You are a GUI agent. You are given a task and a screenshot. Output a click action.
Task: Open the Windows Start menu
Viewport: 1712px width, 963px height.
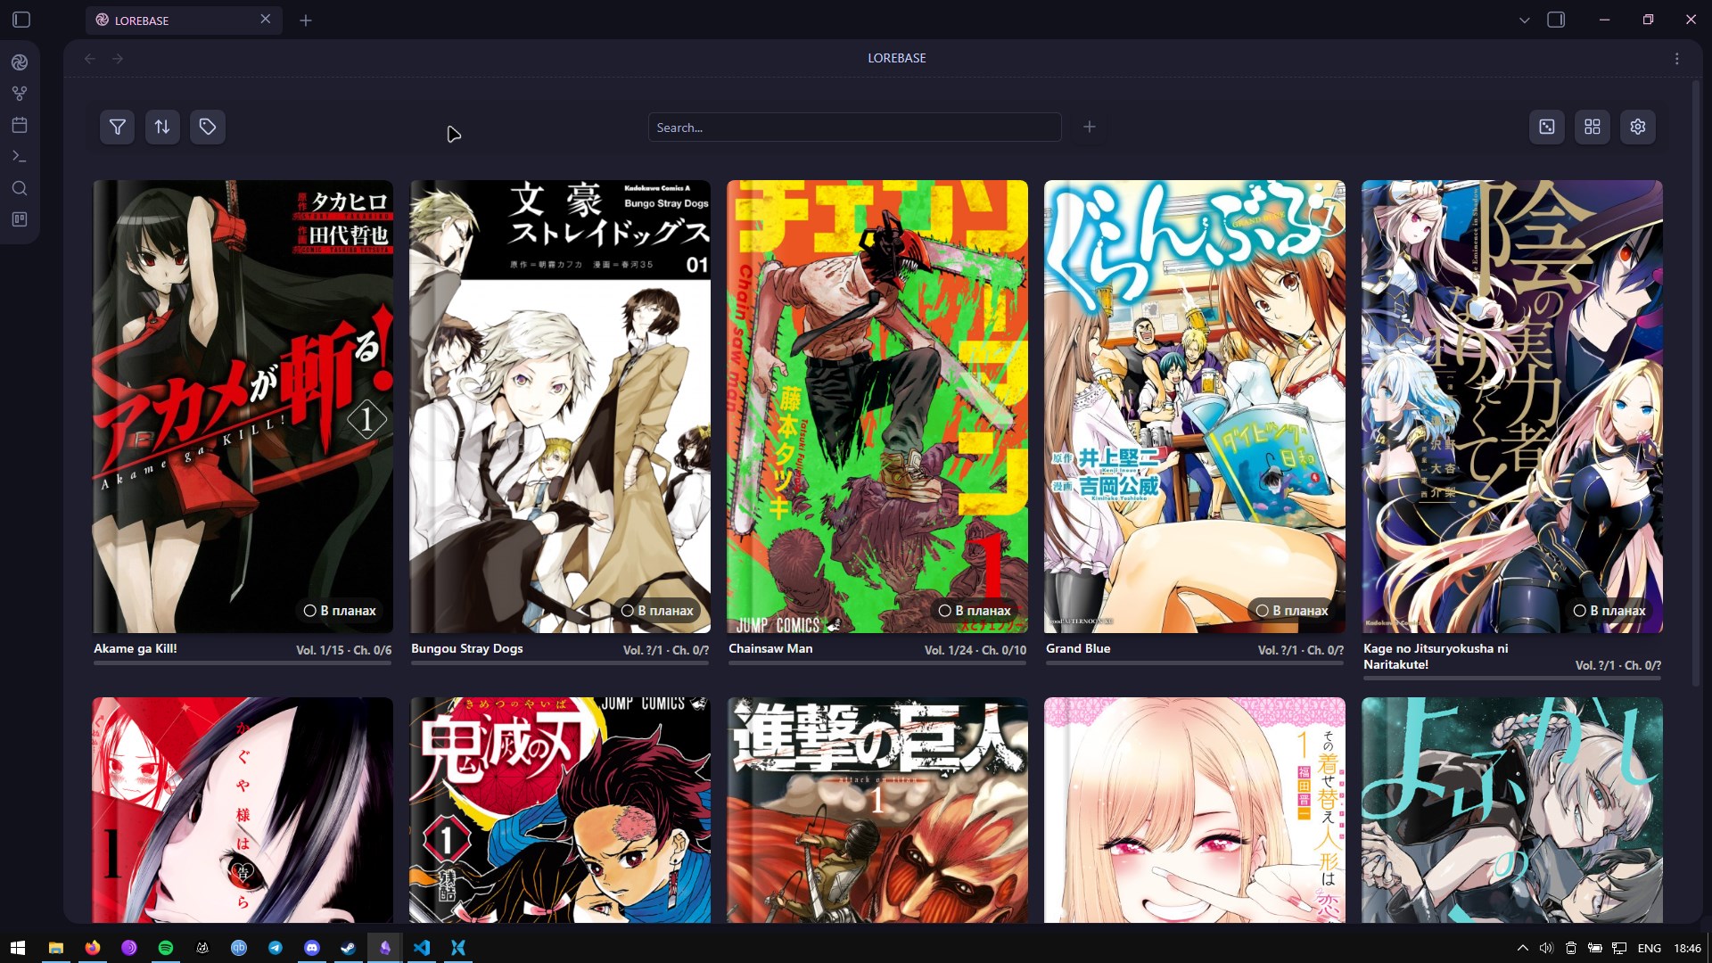tap(18, 948)
